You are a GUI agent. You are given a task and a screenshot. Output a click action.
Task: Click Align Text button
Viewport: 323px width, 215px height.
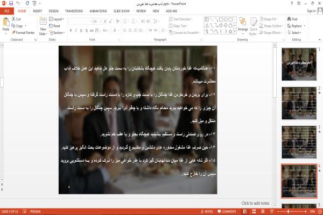coord(178,26)
